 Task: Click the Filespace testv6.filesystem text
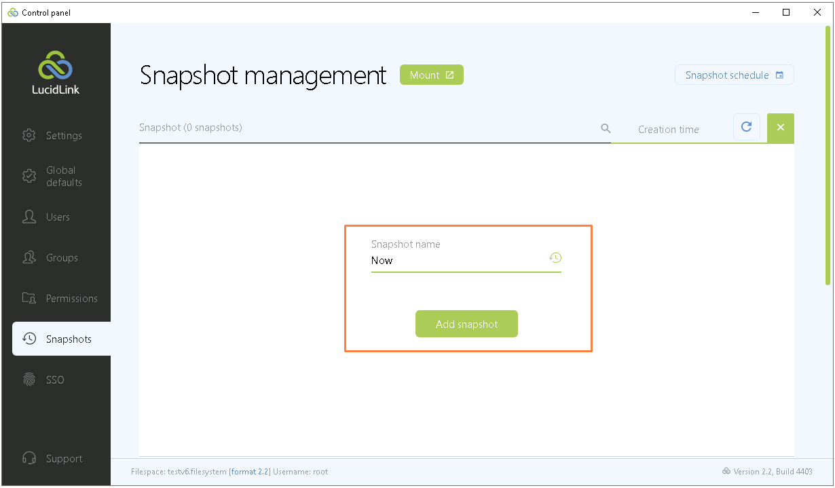tap(179, 472)
